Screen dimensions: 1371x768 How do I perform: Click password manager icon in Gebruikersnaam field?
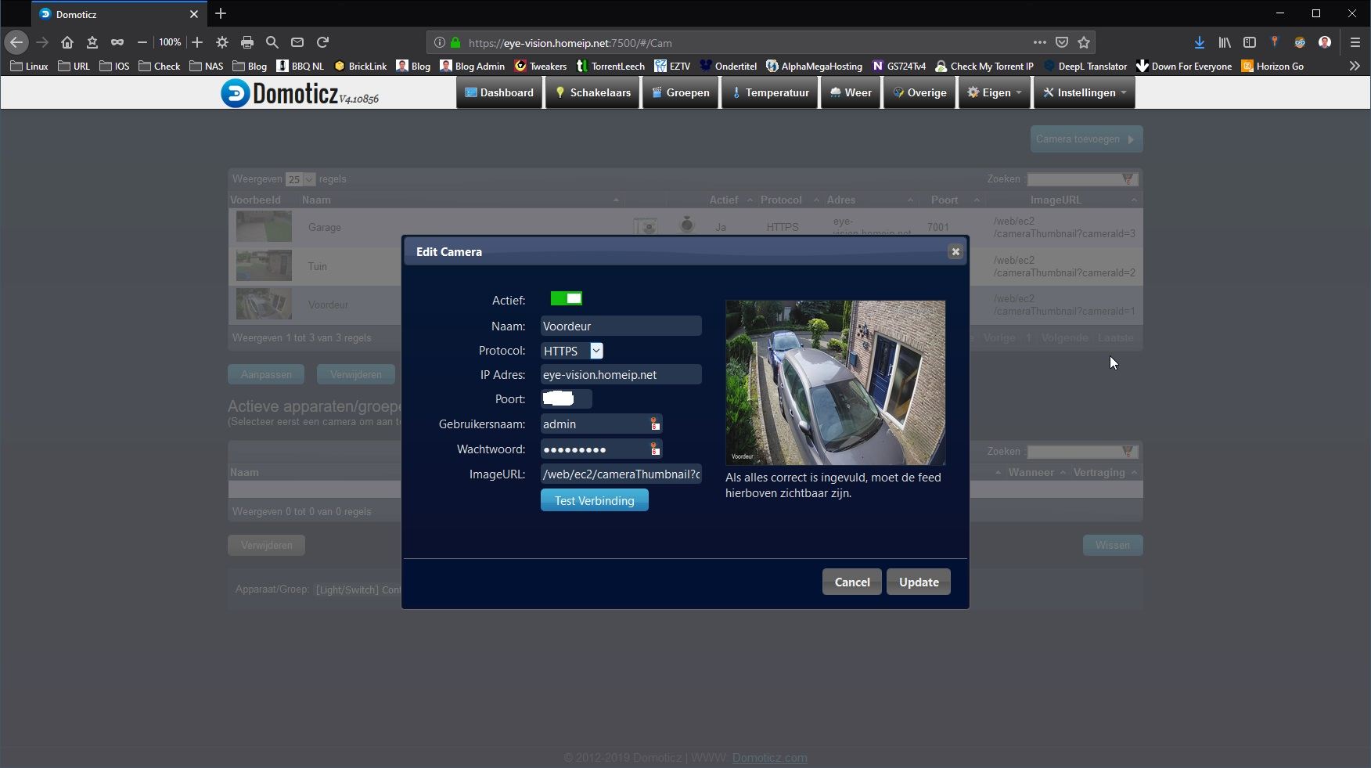(x=655, y=424)
